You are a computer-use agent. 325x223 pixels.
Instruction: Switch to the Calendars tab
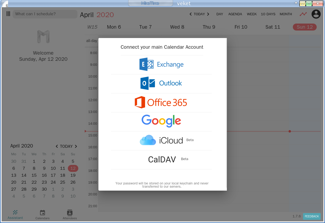tap(42, 215)
